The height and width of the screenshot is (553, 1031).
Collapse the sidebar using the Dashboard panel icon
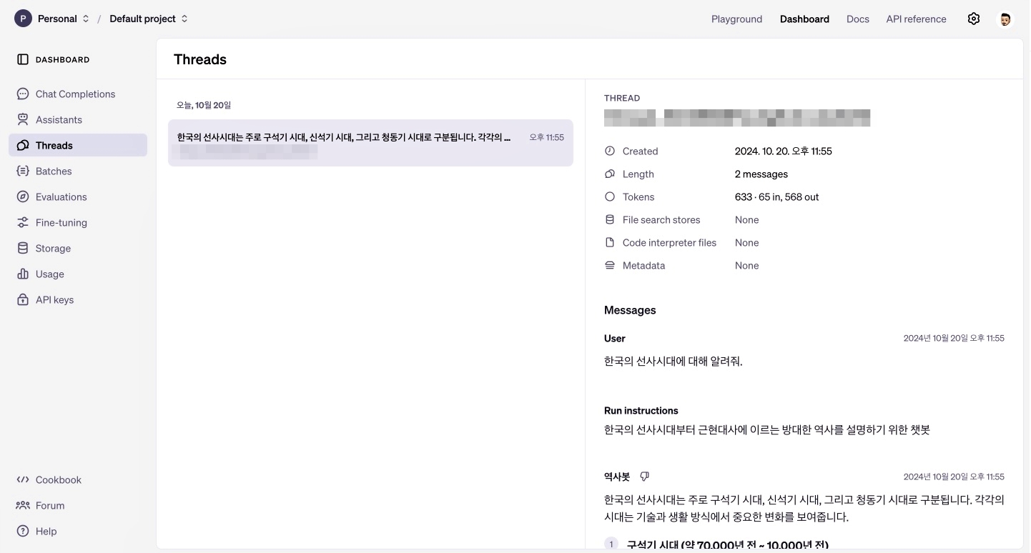pos(23,59)
